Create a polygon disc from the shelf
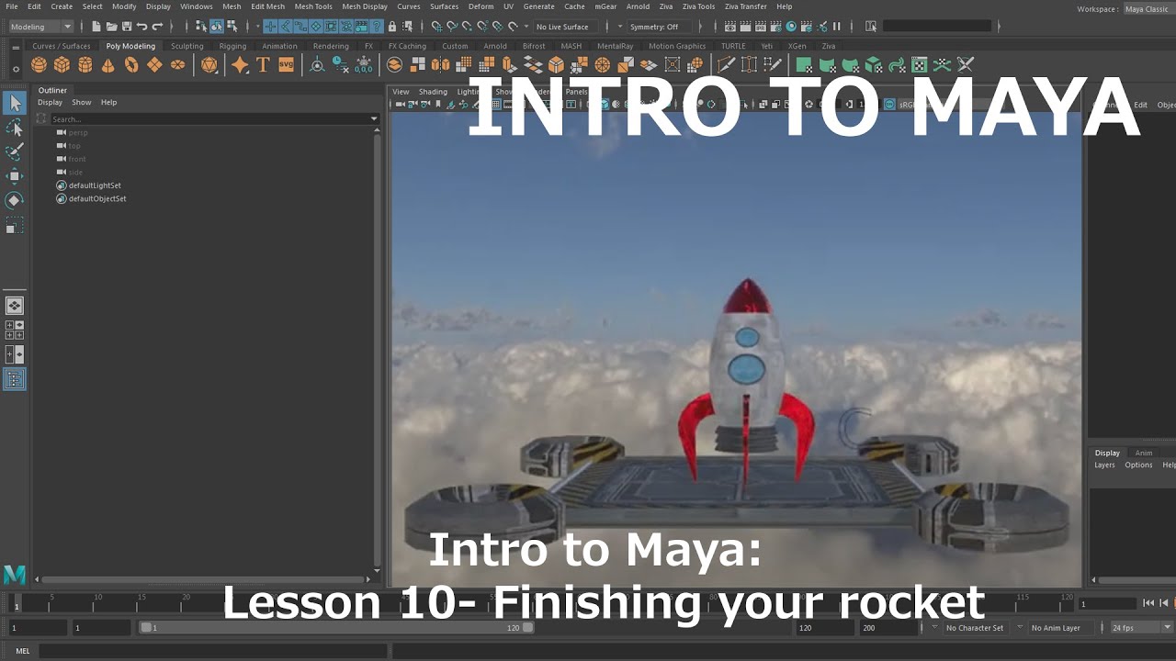Screen dimensions: 1176x661 tap(177, 64)
